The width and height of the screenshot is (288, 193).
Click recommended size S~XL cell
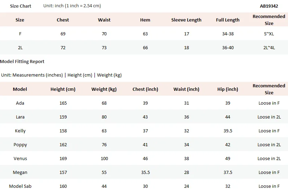[x=269, y=34]
